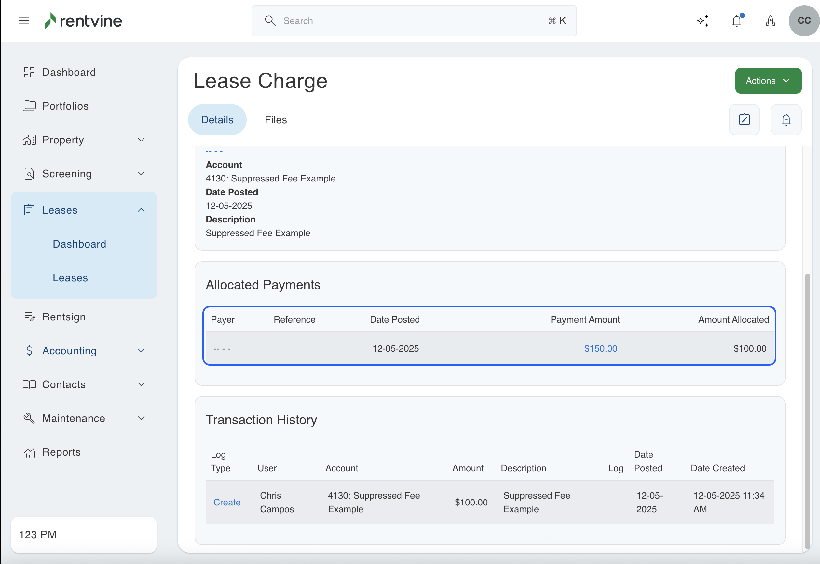
Task: Click the rocket icon in header
Action: tap(770, 21)
